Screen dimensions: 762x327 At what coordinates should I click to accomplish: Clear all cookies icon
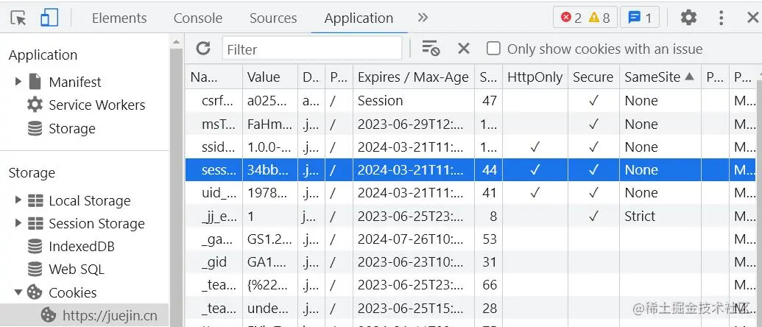point(431,49)
